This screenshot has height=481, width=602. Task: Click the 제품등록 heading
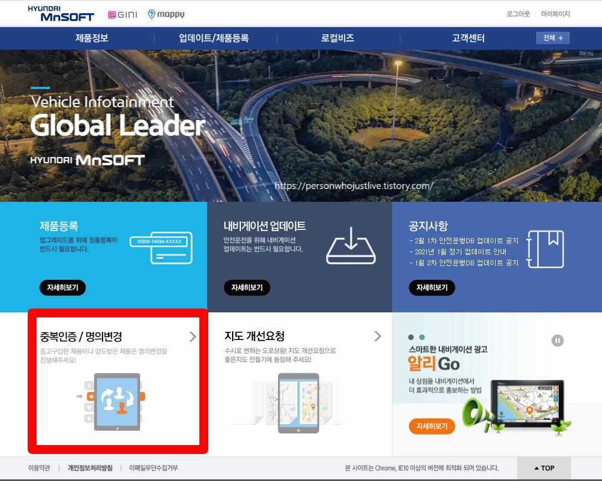coord(59,226)
